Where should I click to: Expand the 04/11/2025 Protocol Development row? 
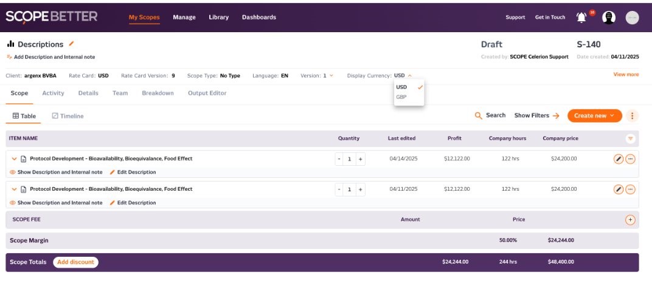click(14, 189)
